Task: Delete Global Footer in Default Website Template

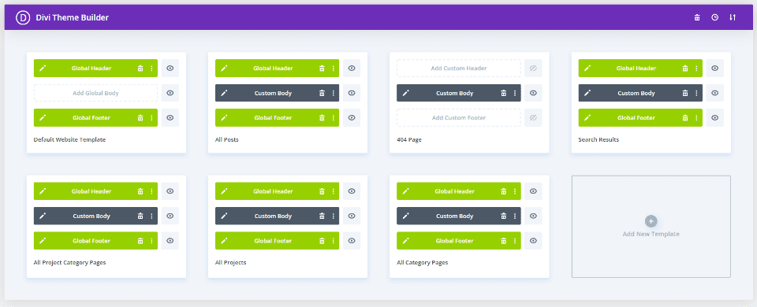Action: (x=140, y=117)
